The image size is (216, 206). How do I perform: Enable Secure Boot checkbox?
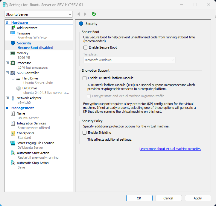85,47
